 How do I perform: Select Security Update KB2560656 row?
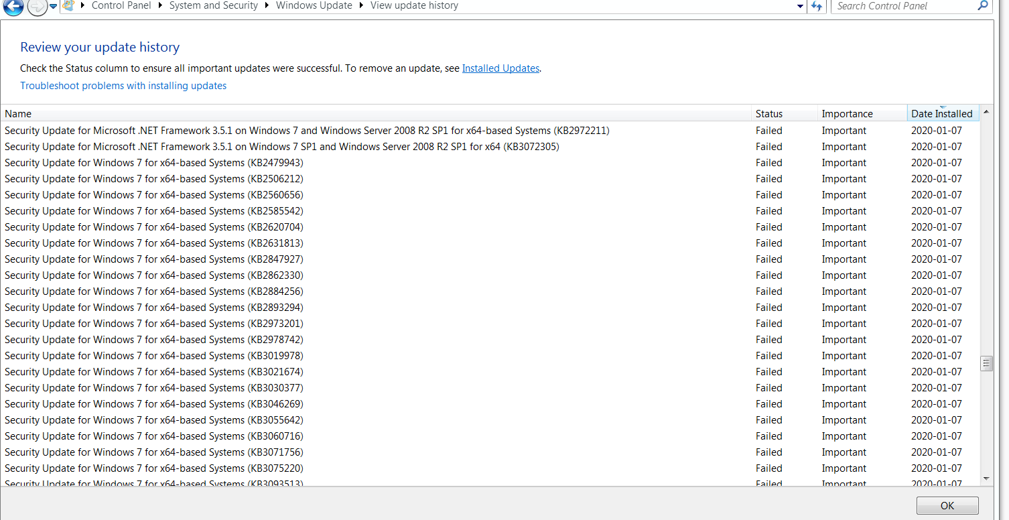click(490, 195)
